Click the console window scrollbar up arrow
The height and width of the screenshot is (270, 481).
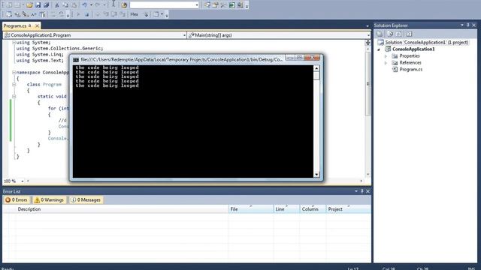pyautogui.click(x=316, y=68)
